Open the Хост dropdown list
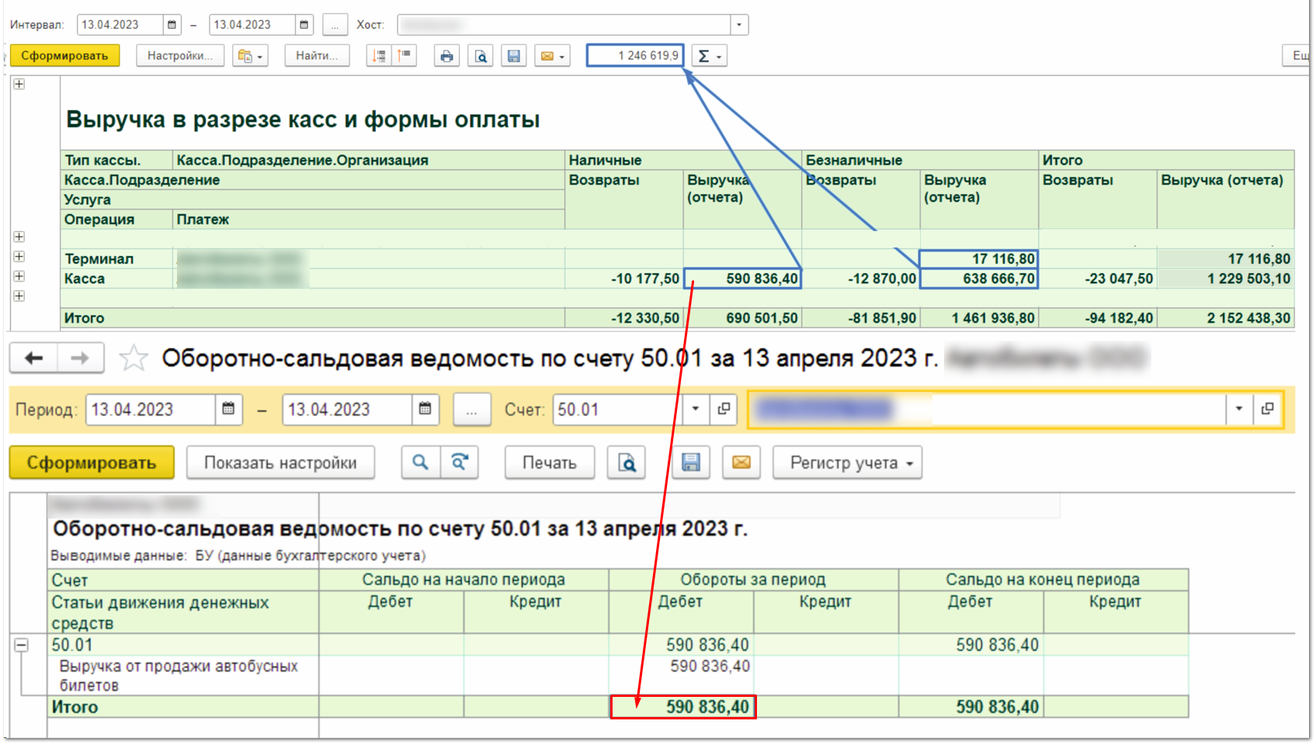Viewport: 1316px width, 745px height. point(738,25)
